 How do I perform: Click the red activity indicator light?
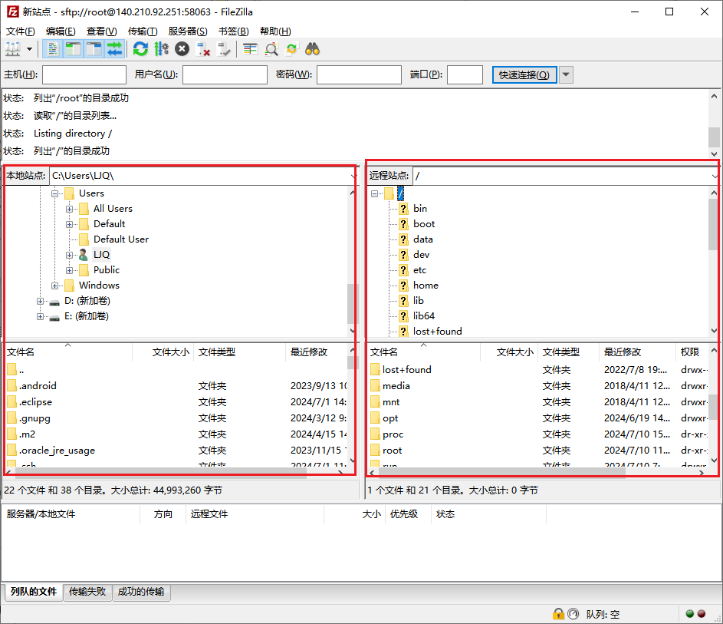702,614
